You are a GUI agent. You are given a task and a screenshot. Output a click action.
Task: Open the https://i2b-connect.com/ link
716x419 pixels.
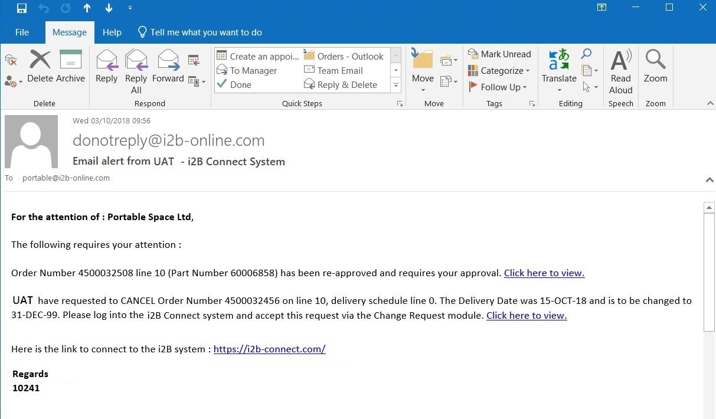point(270,349)
